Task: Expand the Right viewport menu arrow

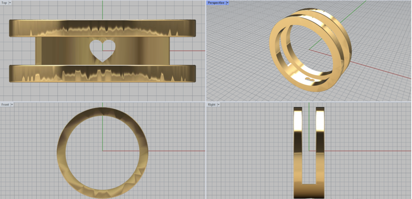Action: coord(219,104)
